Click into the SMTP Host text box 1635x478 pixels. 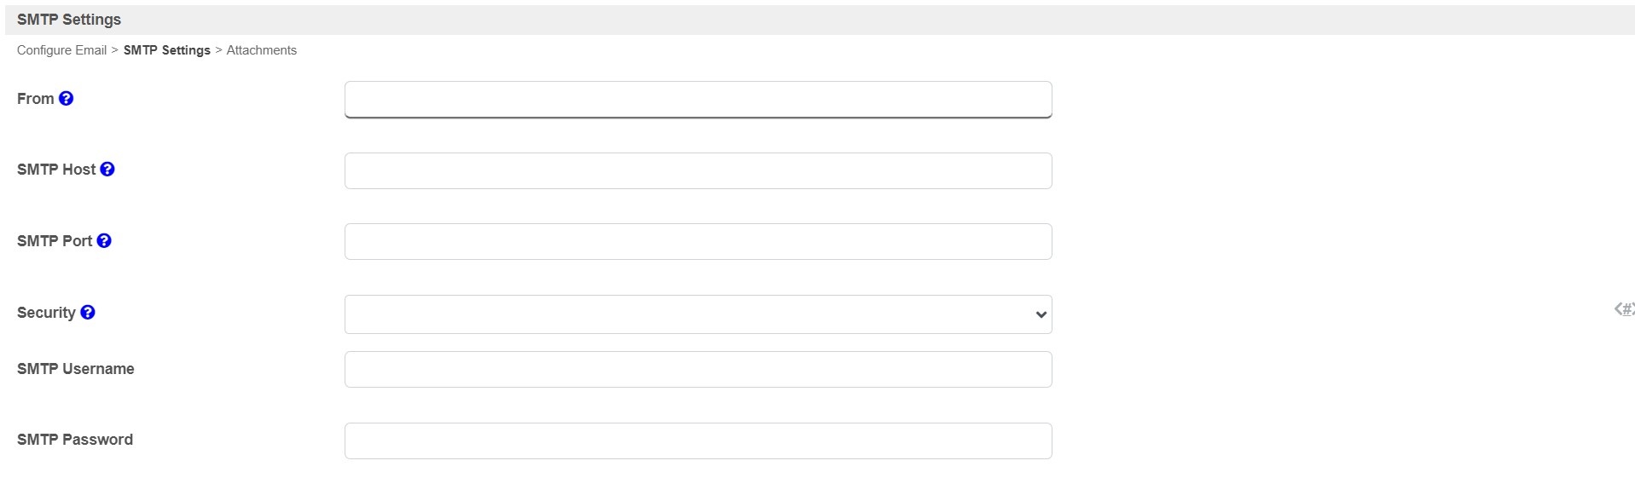(x=698, y=170)
